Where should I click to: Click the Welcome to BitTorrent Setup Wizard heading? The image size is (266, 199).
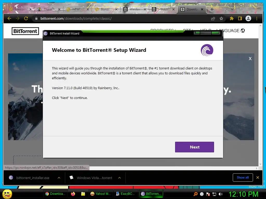click(x=99, y=50)
